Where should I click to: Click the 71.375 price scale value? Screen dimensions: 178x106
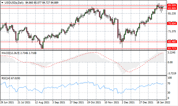[x=172, y=31]
